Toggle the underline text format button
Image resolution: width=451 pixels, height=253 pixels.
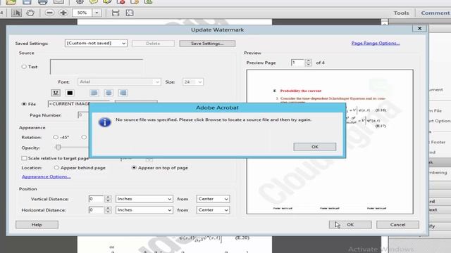(56, 93)
